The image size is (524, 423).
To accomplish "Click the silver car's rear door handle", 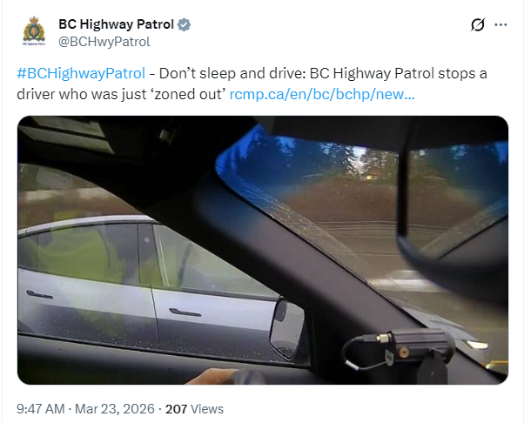I will pyautogui.click(x=39, y=295).
